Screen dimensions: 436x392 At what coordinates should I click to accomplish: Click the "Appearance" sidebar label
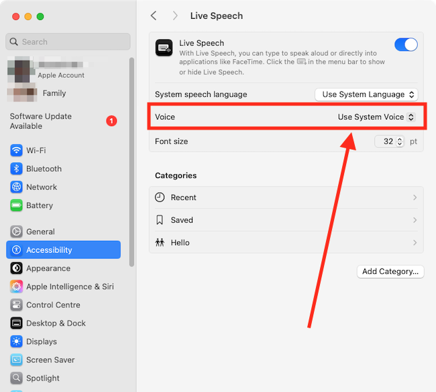pos(48,268)
